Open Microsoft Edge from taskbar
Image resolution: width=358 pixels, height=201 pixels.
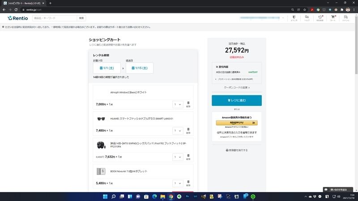[x=154, y=197]
